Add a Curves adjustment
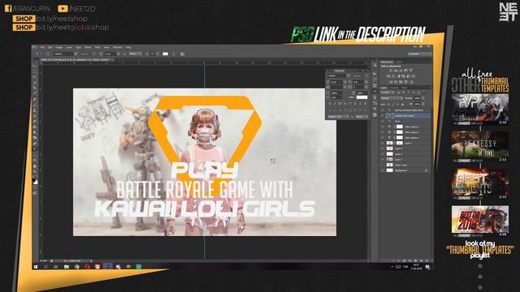The image size is (520, 292). click(x=401, y=71)
